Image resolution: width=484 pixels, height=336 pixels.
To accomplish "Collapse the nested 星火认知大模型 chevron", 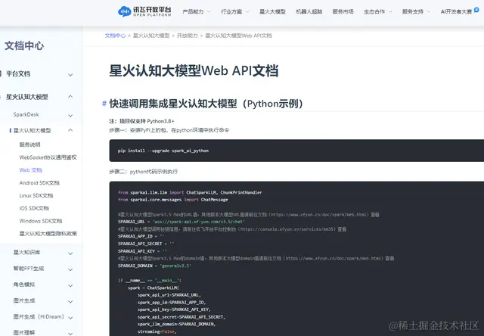I will tap(70, 130).
